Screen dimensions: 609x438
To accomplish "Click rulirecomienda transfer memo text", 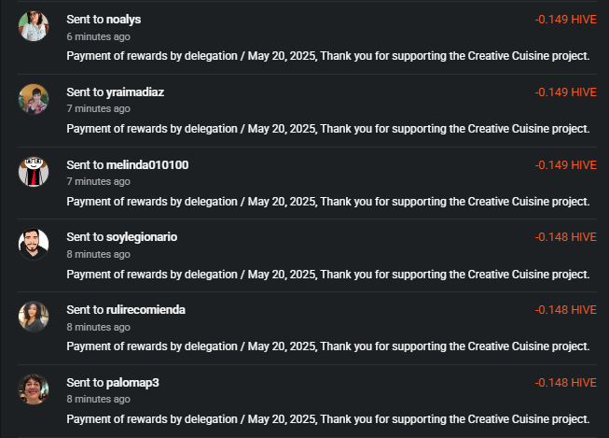I will [328, 346].
